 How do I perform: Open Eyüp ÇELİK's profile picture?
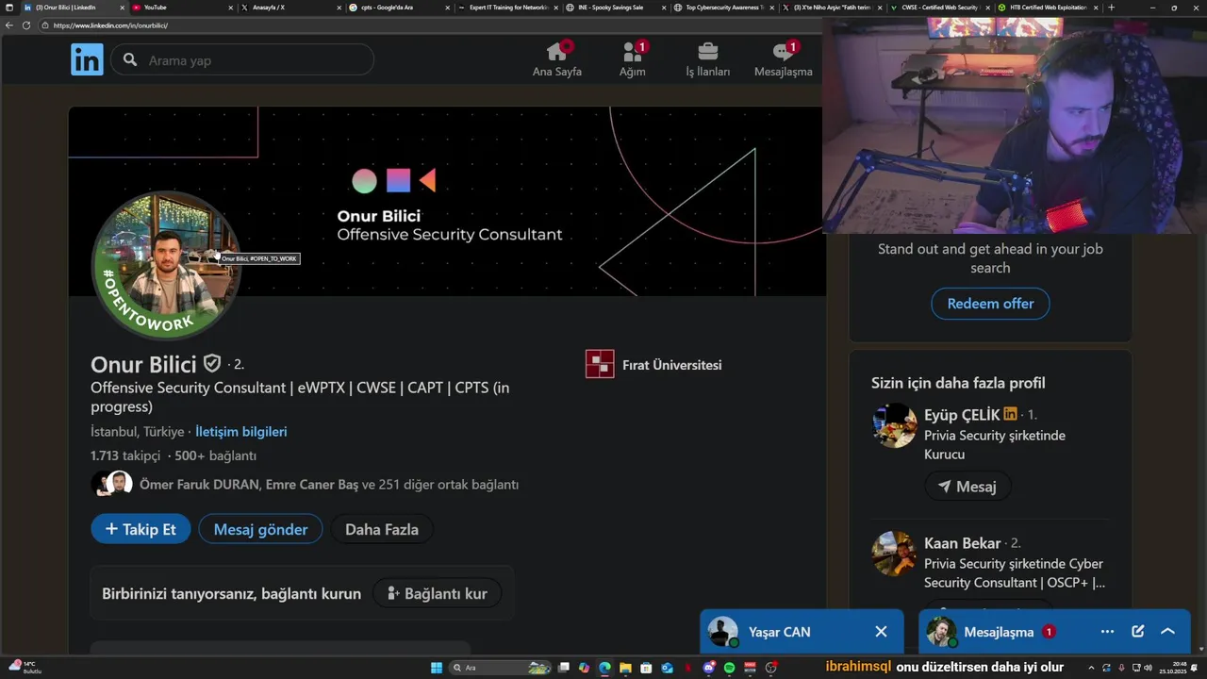tap(894, 426)
